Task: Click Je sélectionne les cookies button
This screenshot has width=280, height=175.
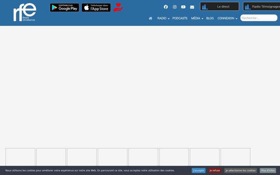Action: (241, 171)
